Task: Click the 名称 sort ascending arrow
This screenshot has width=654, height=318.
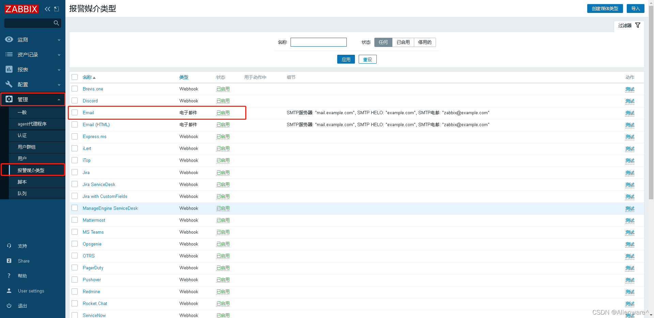Action: tap(94, 78)
